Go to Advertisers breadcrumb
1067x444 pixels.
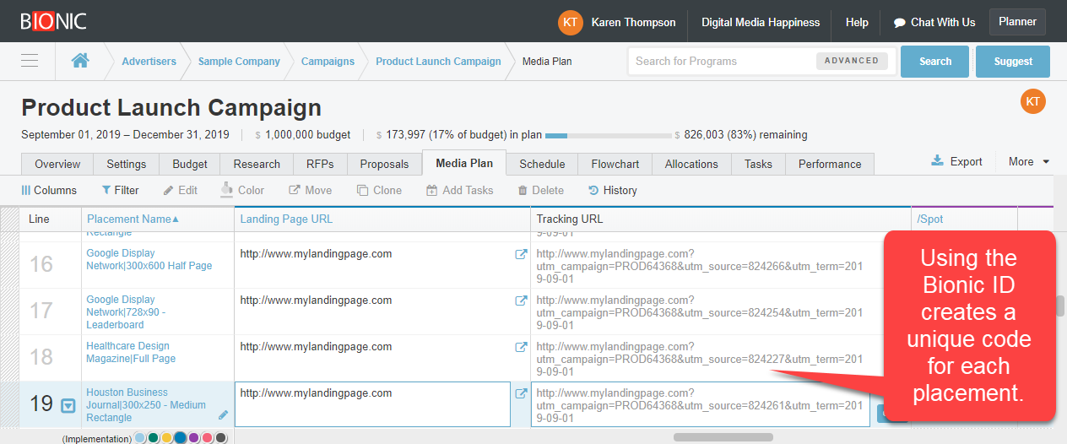pos(149,61)
